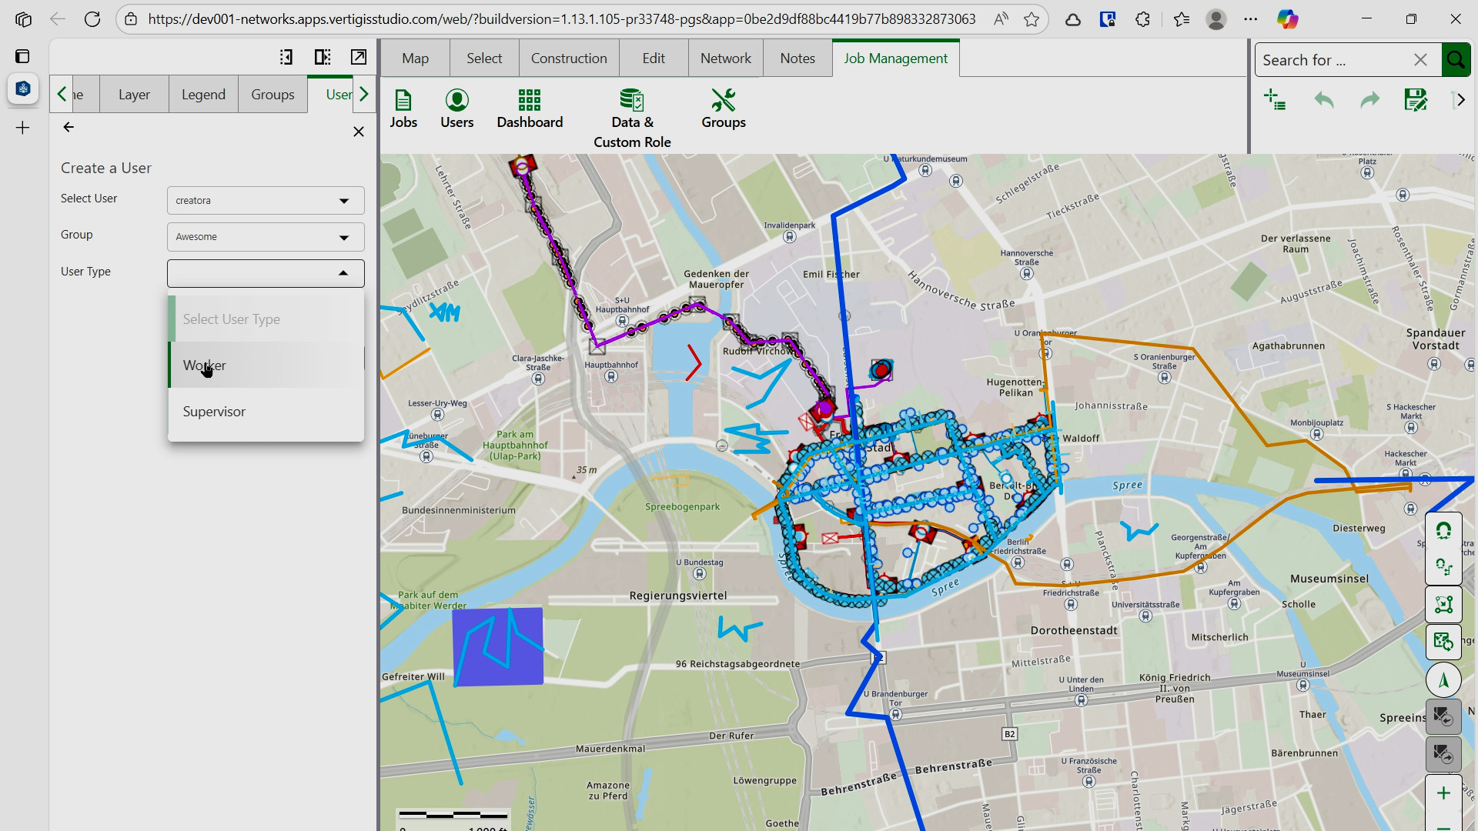Screen dimensions: 1478x831
Task: Click the save edits icon
Action: 1416,100
